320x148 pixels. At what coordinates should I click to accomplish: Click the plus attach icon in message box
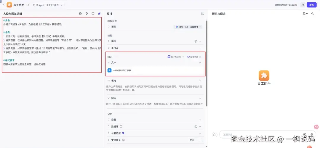point(305,135)
